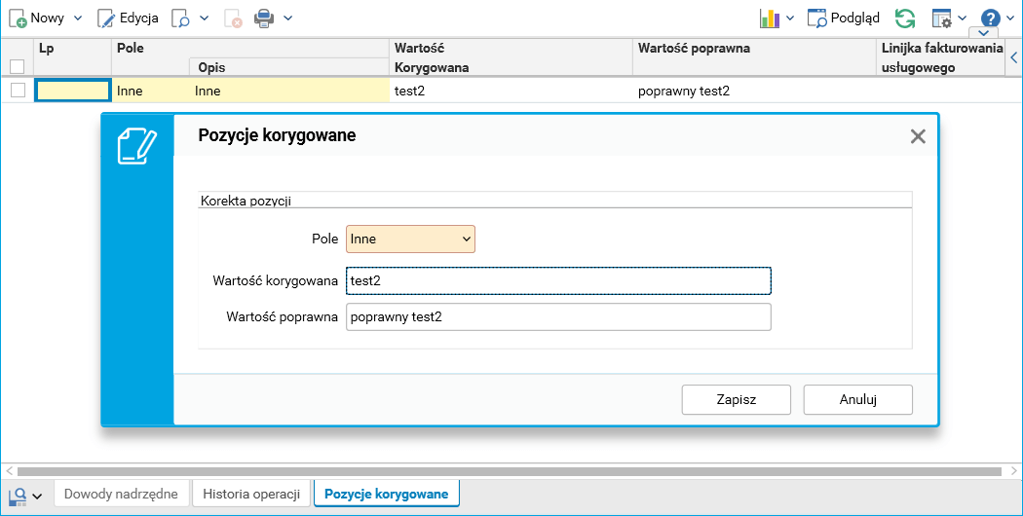Close the Pozycje korygowane dialog

click(x=918, y=136)
